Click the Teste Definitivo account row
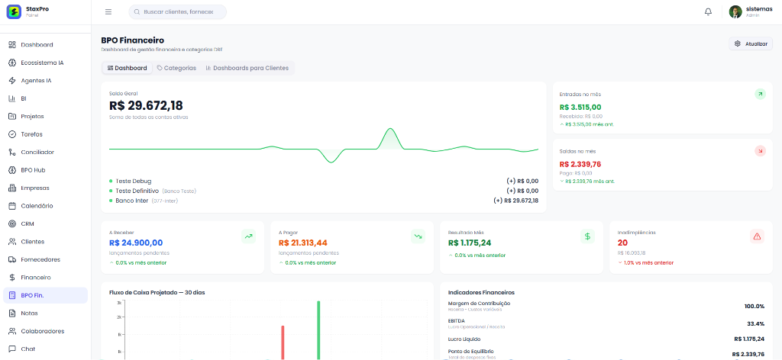The width and height of the screenshot is (782, 360). (324, 191)
